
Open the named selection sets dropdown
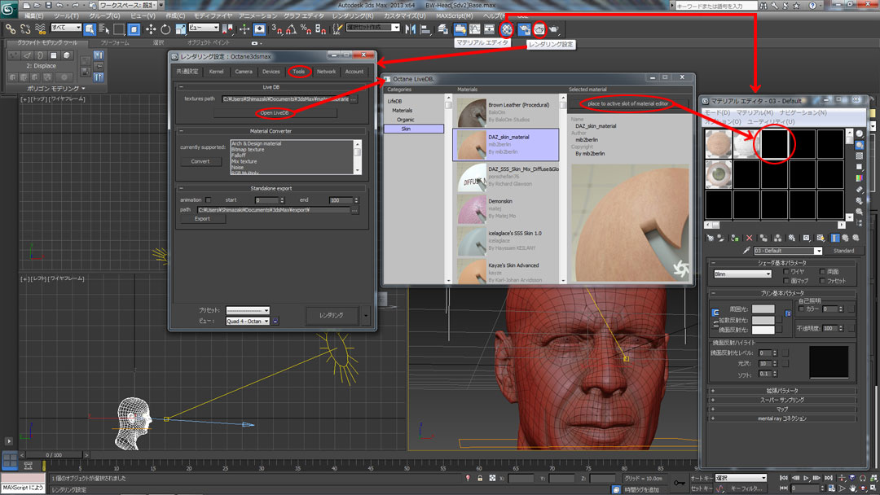pyautogui.click(x=373, y=28)
